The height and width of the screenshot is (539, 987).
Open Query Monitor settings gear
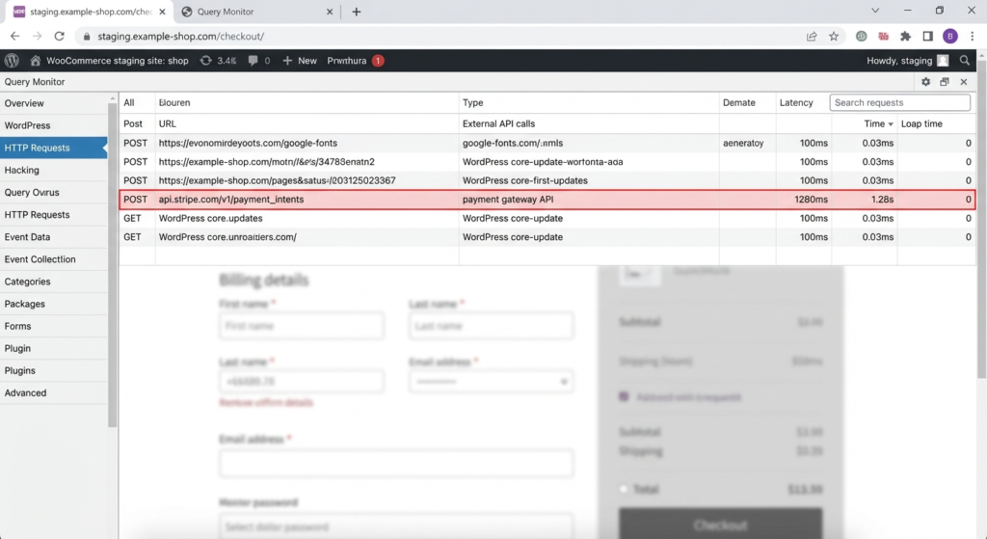point(925,82)
